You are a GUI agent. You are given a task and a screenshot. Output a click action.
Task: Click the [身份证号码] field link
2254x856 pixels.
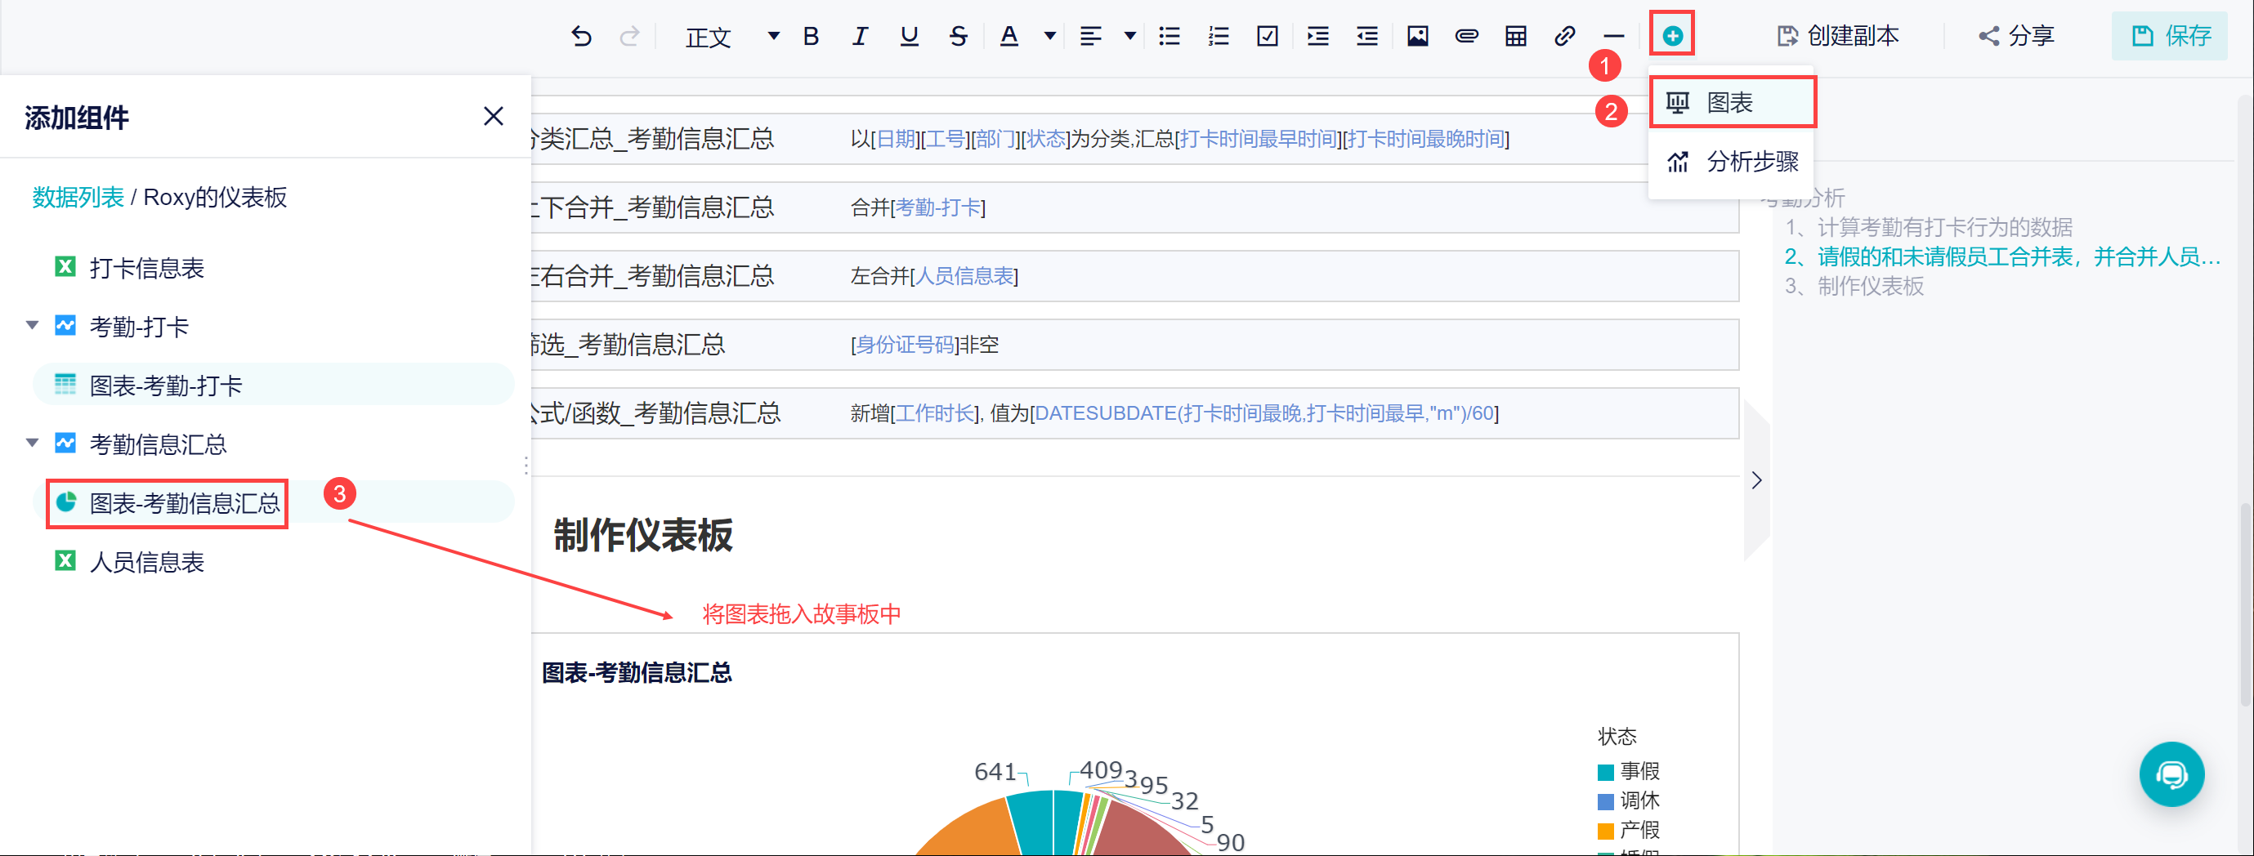(905, 345)
